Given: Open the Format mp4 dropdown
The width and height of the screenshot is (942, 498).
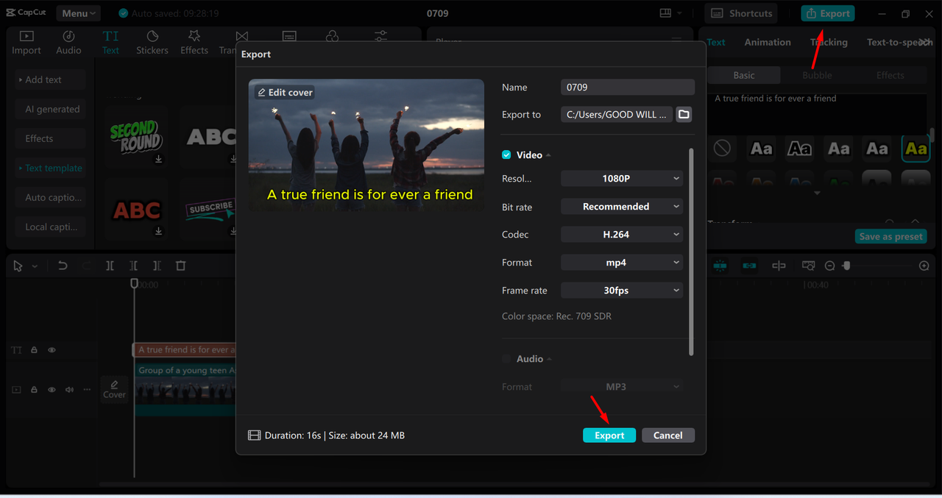Looking at the screenshot, I should 622,263.
